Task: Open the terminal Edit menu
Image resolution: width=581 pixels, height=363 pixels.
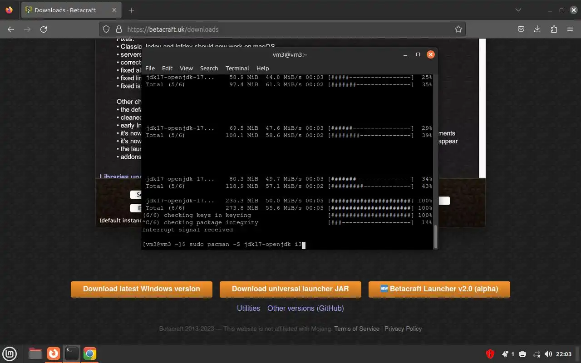Action: [x=167, y=68]
